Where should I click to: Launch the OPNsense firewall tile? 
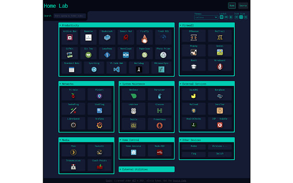(x=194, y=36)
